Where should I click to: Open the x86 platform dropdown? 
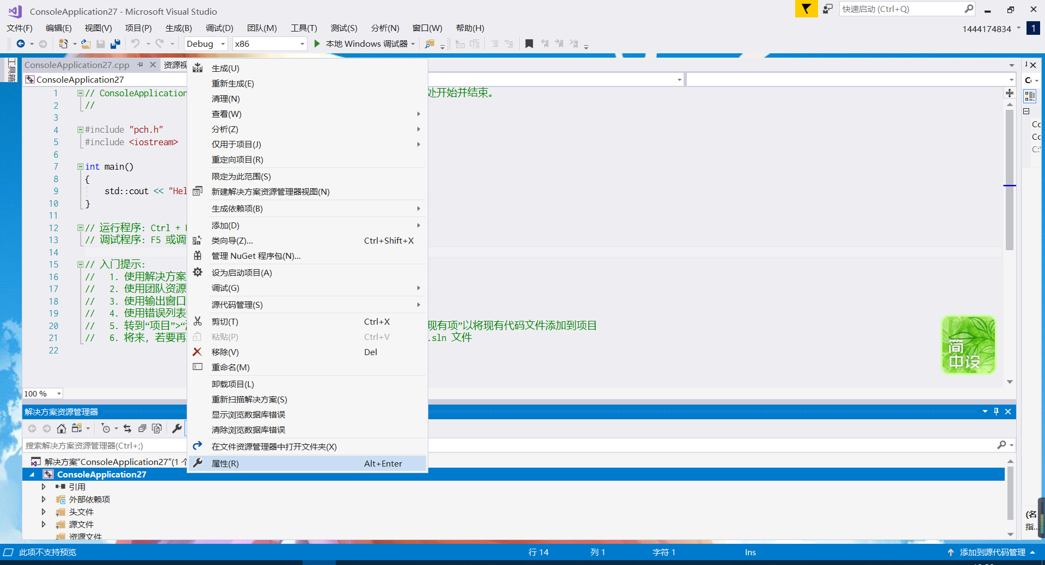pos(269,44)
